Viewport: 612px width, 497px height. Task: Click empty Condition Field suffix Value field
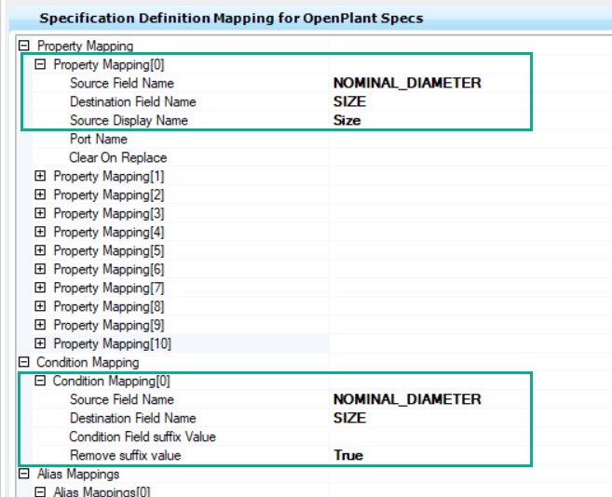click(x=469, y=437)
